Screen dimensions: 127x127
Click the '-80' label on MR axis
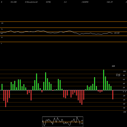(x=124, y=108)
